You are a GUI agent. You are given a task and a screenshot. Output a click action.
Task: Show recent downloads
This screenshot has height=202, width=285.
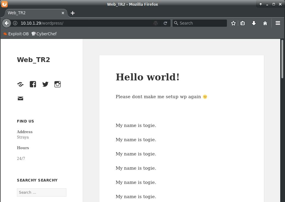pos(254,23)
